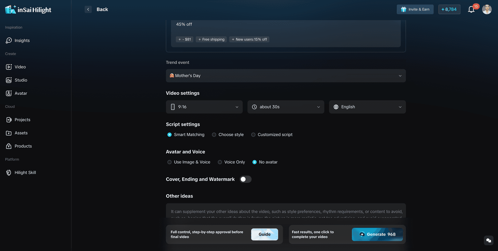Click the Invite & Earn button

415,9
